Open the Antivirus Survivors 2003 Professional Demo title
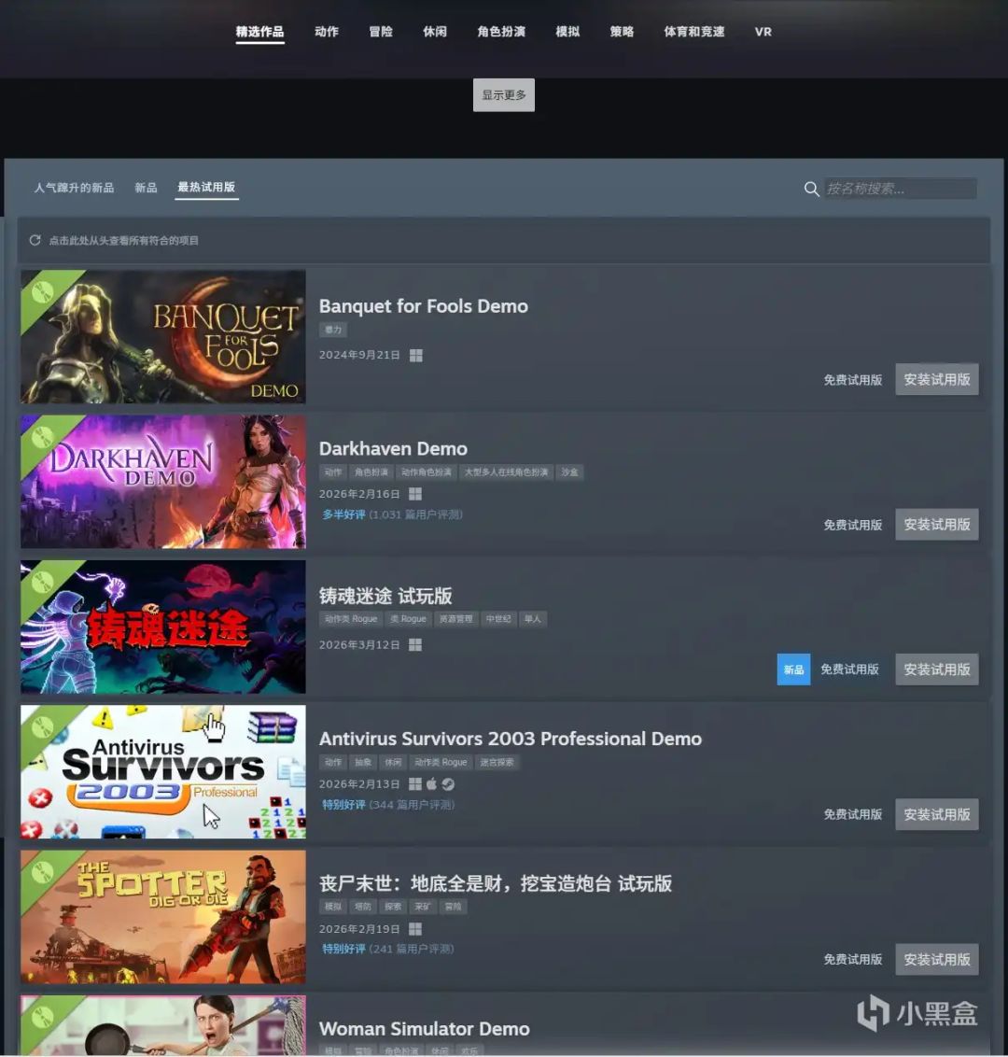Viewport: 1008px width, 1057px height. tap(510, 739)
